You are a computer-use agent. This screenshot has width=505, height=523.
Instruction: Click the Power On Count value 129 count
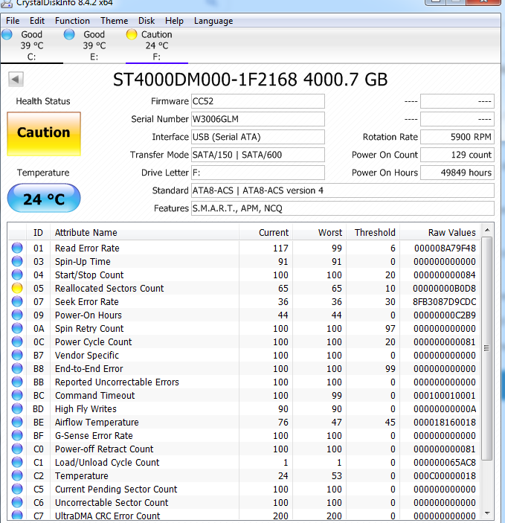pyautogui.click(x=457, y=155)
